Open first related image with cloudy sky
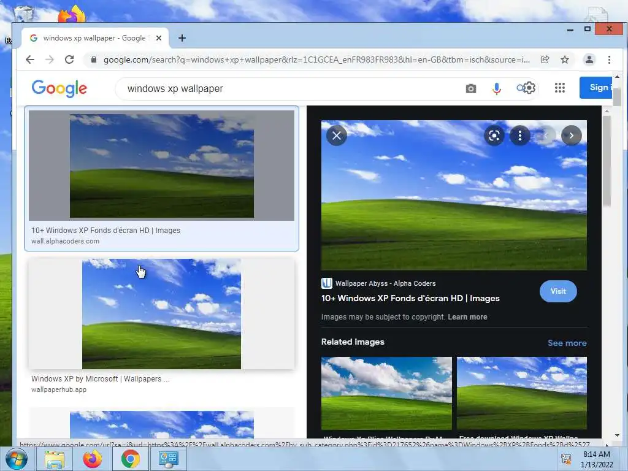 pyautogui.click(x=386, y=393)
